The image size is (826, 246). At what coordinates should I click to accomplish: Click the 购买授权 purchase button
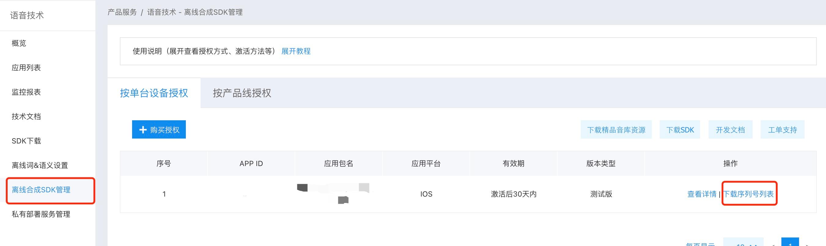pyautogui.click(x=159, y=129)
